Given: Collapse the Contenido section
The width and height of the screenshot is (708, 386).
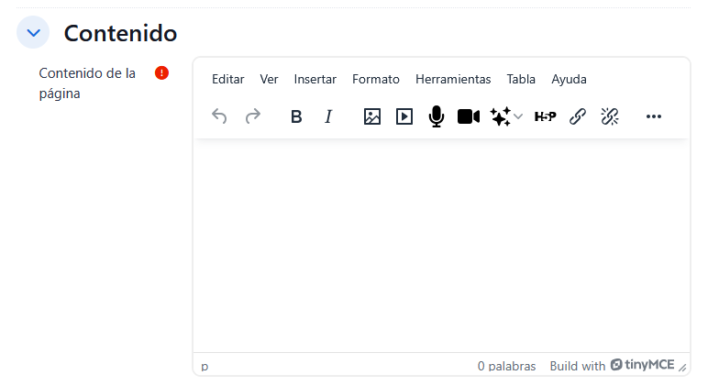Looking at the screenshot, I should click(x=34, y=33).
